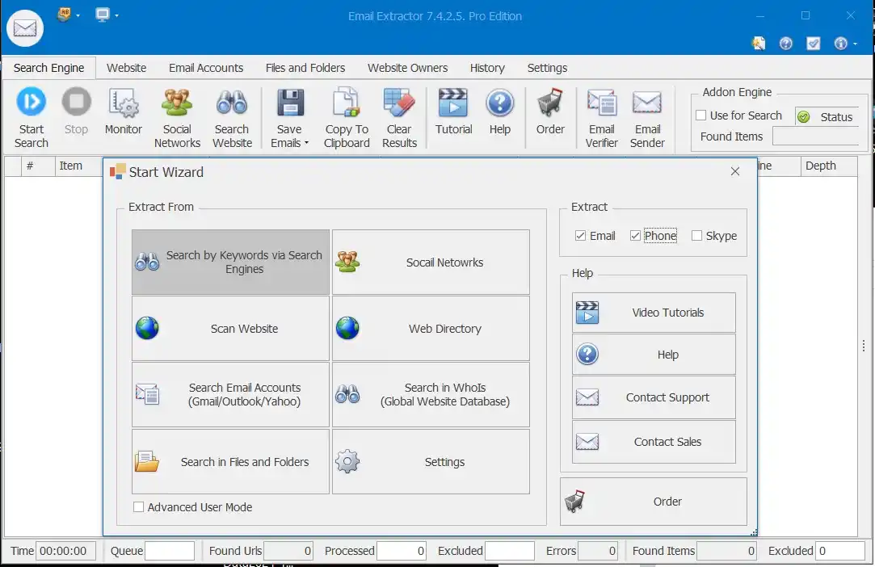The width and height of the screenshot is (875, 567).
Task: Enable the Skype extract checkbox
Action: (x=696, y=236)
